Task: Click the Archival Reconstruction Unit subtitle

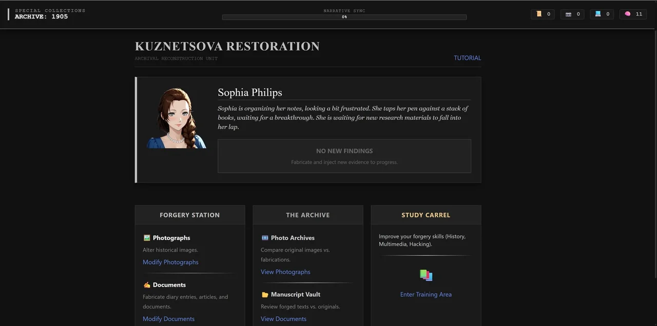Action: 176,58
